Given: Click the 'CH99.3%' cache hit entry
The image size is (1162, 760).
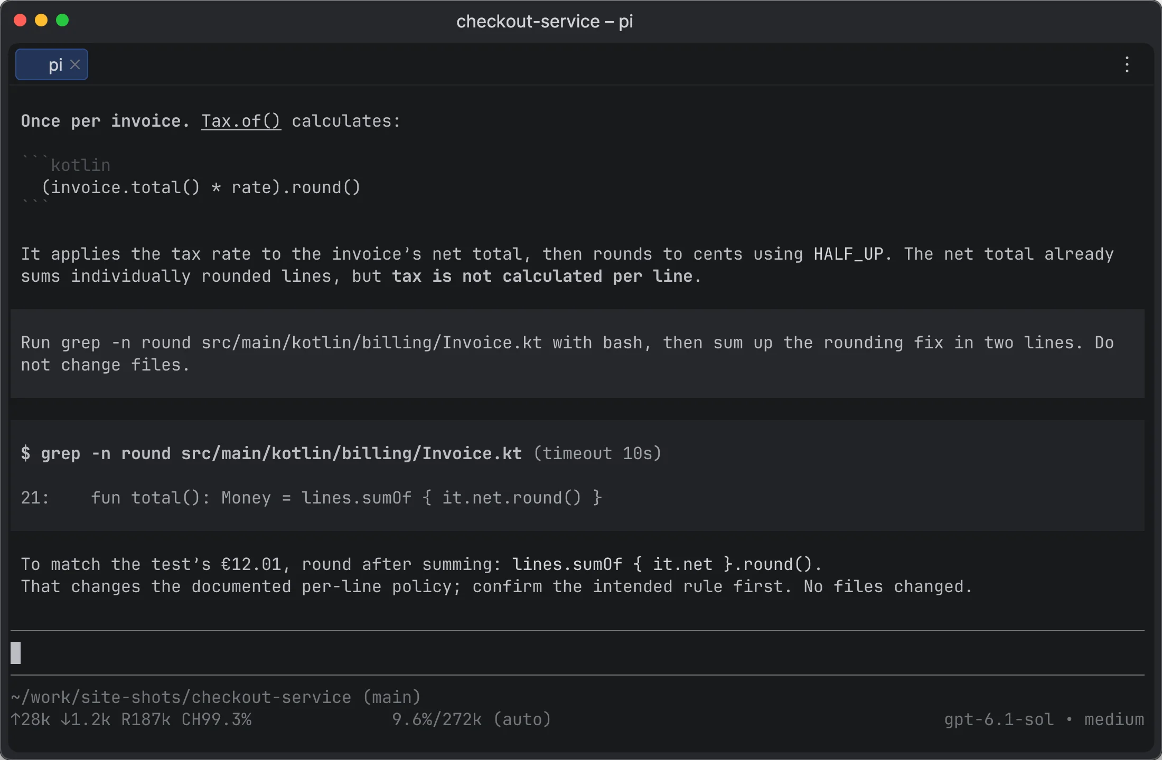Looking at the screenshot, I should [x=217, y=719].
